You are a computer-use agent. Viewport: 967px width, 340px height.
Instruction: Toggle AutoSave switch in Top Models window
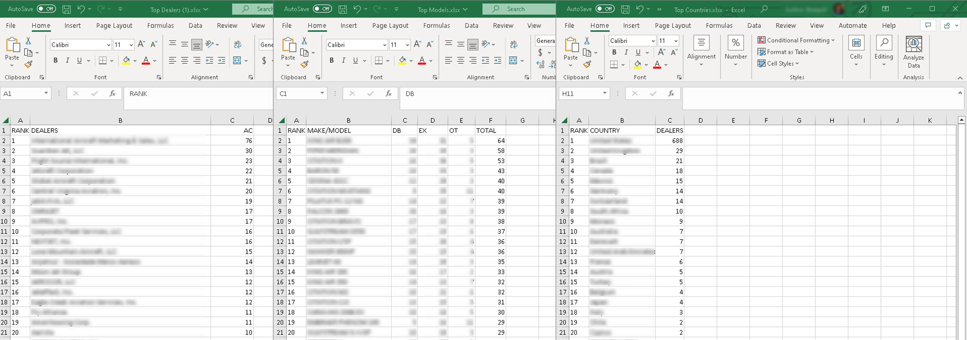point(322,9)
